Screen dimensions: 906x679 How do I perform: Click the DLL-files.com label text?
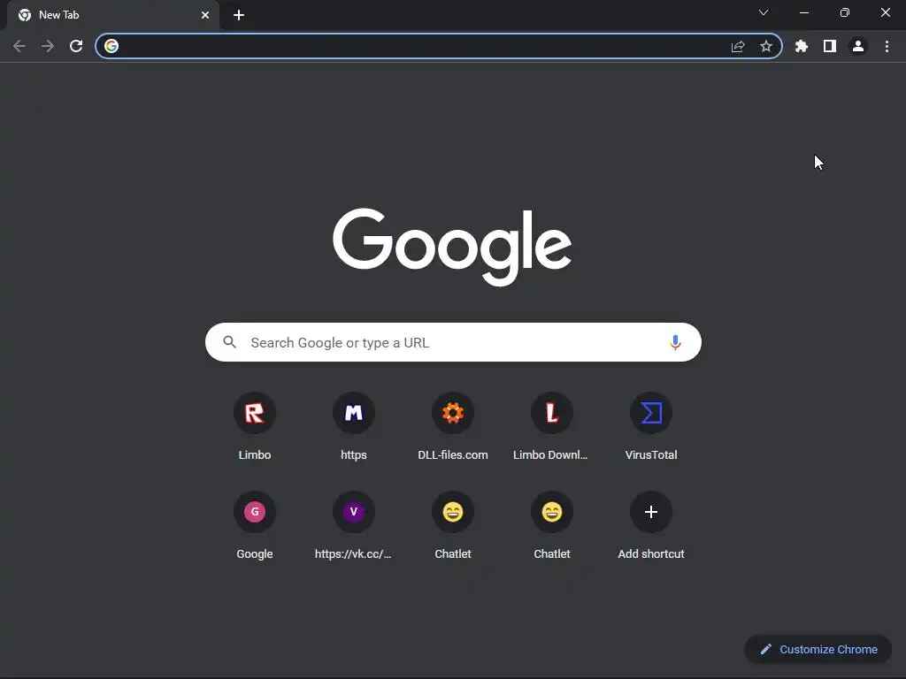(453, 455)
